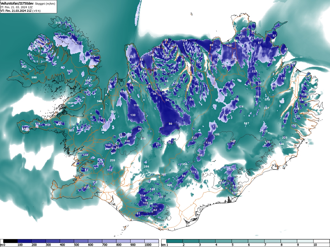Screen dimensions: 330x247
Task: Click the visibility value 592
Action: (x=113, y=112)
